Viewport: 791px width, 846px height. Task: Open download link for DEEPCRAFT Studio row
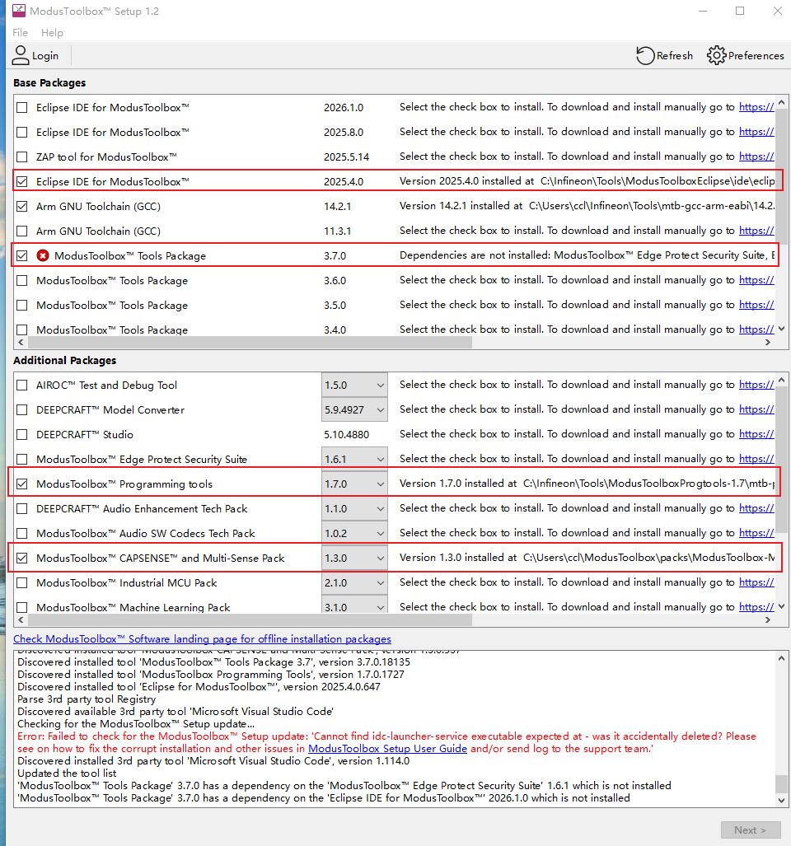[x=756, y=434]
